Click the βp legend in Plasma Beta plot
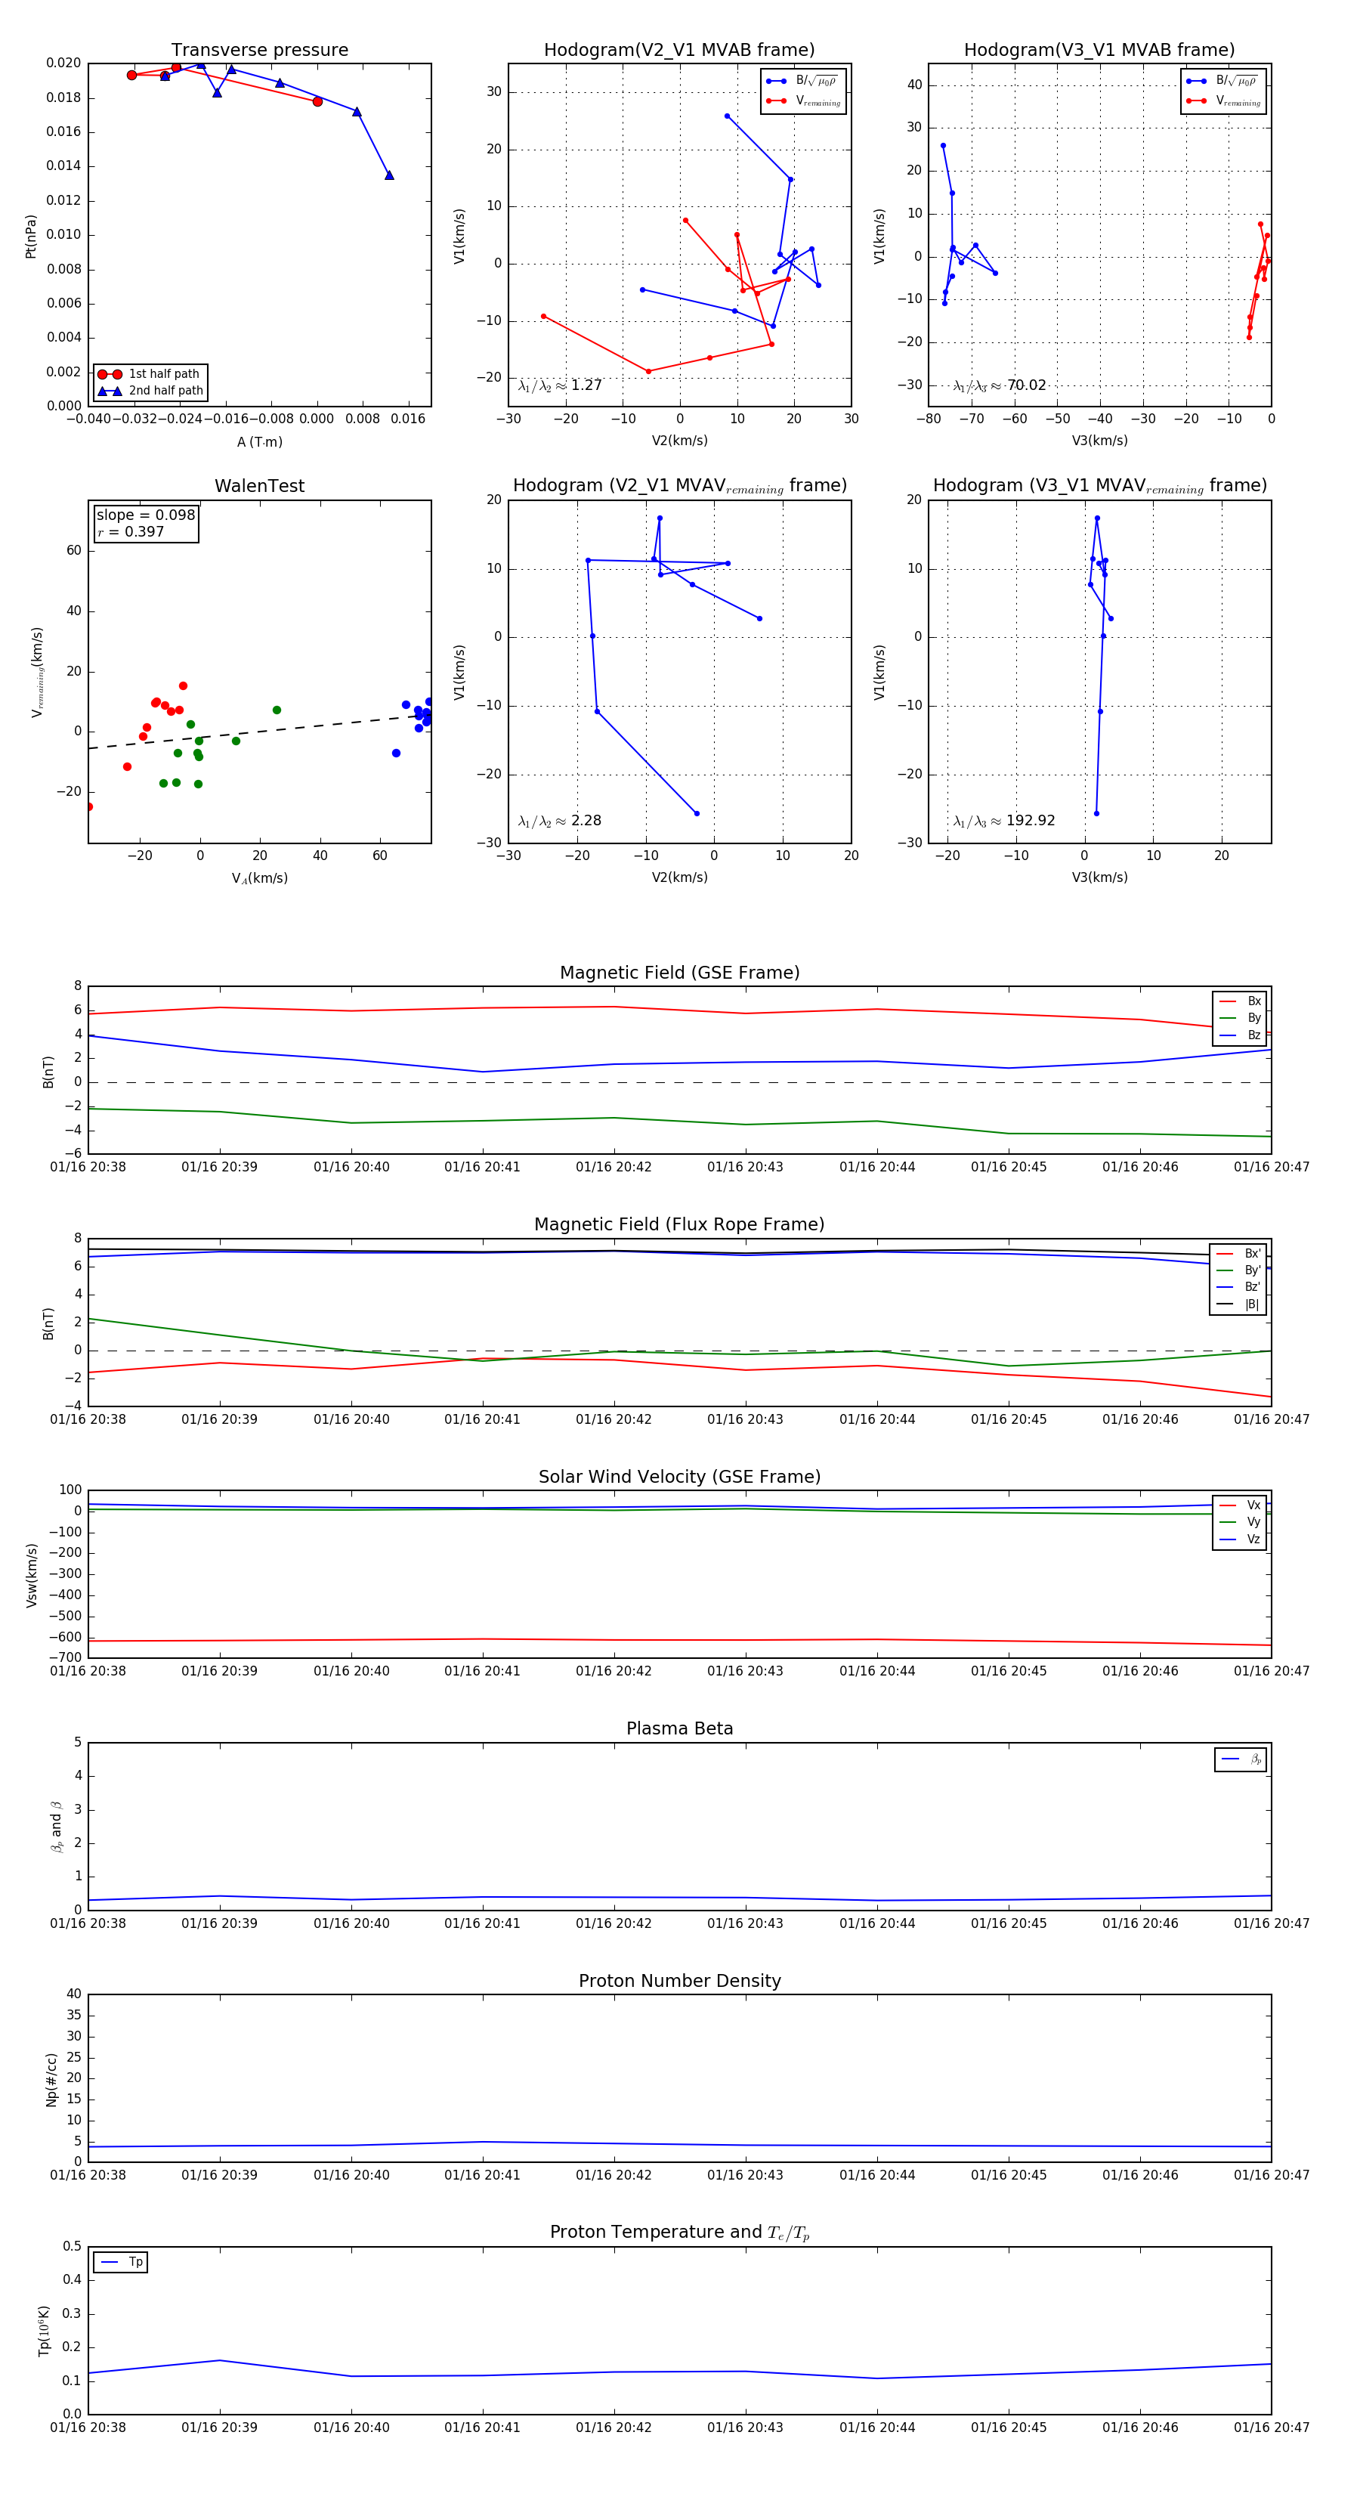The height and width of the screenshot is (2494, 1360). 1241,1759
